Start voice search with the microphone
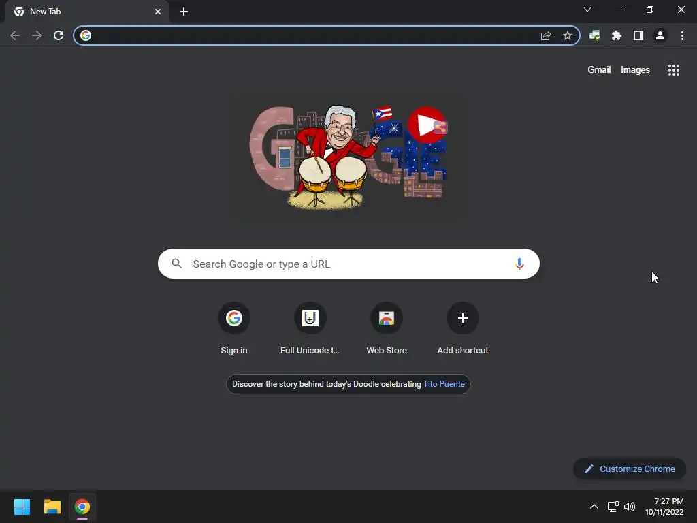This screenshot has width=697, height=523. (519, 264)
